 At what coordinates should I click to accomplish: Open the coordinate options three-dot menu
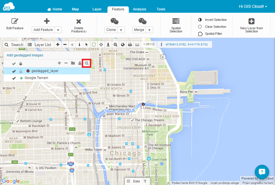161,44
